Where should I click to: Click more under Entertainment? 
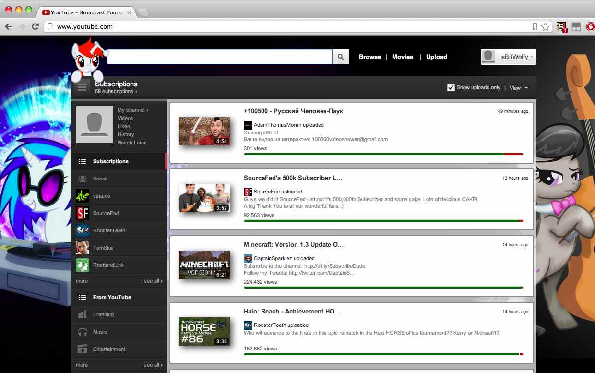click(x=82, y=365)
